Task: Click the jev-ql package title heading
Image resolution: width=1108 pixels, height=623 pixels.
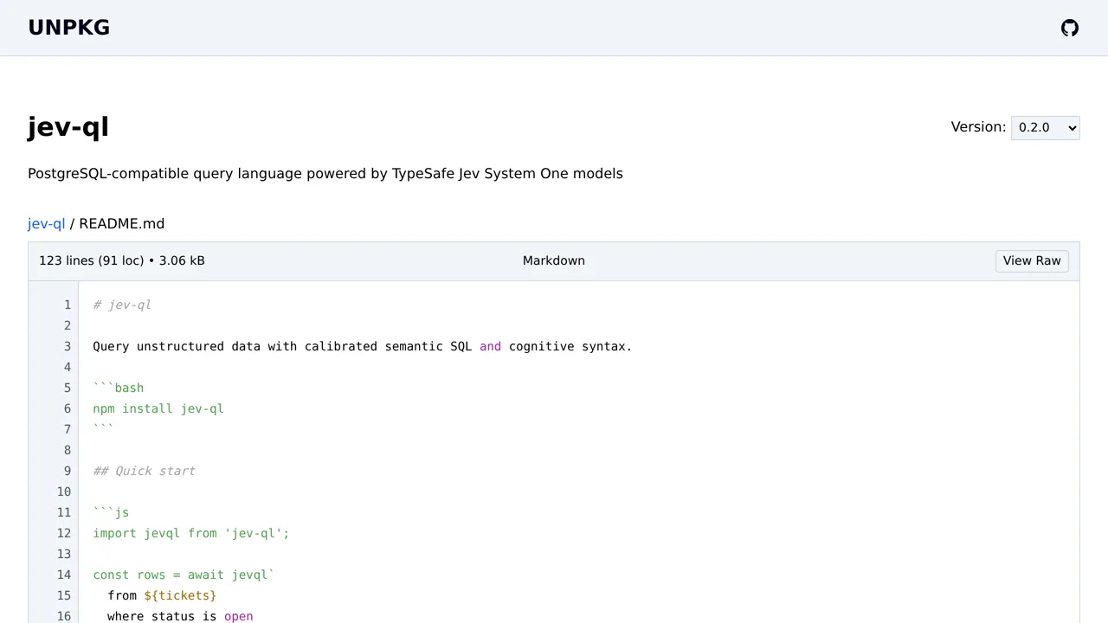Action: pyautogui.click(x=68, y=127)
